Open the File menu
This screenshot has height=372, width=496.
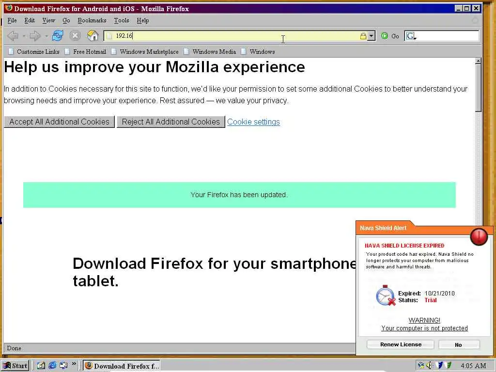point(12,20)
